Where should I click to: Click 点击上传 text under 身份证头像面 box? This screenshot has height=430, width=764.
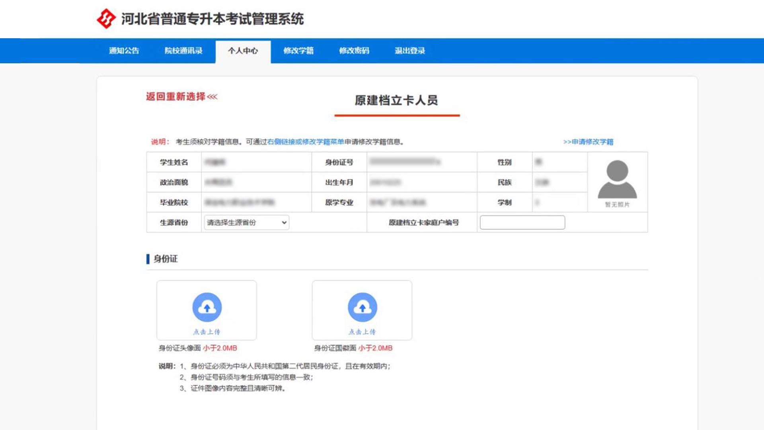coord(207,332)
